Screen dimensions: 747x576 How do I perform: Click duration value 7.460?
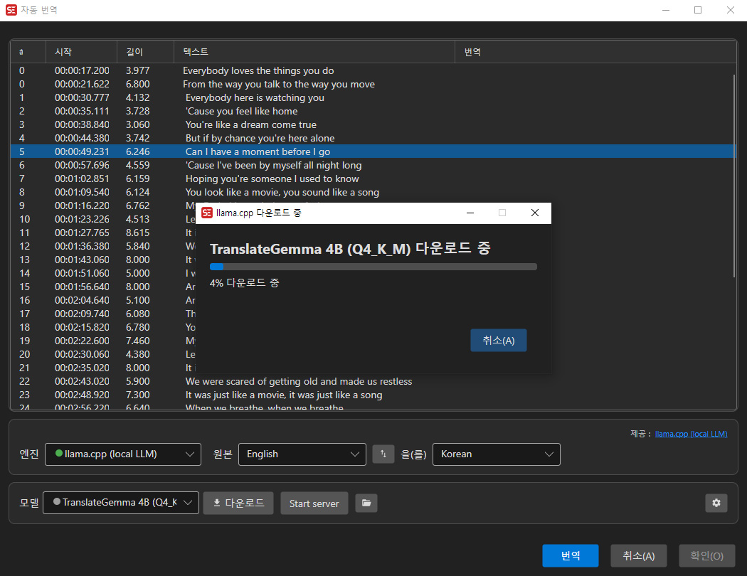[x=138, y=341]
